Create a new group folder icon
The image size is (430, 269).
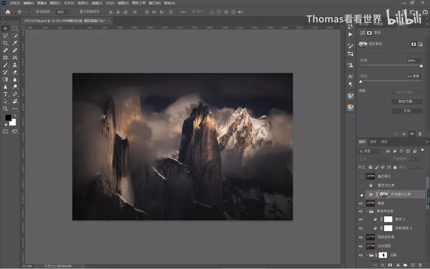405,265
